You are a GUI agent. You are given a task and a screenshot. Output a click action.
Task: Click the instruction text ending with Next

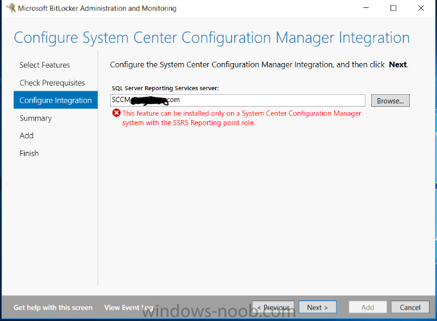click(259, 64)
